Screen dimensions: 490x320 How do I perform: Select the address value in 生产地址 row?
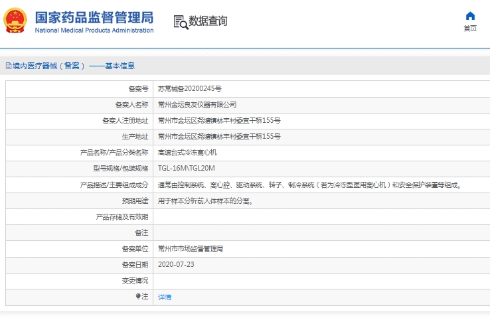219,137
